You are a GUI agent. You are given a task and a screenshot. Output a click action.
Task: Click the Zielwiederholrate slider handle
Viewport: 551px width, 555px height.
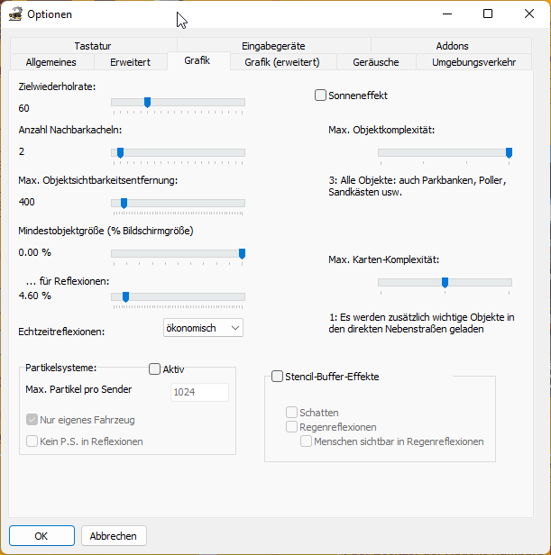pyautogui.click(x=147, y=102)
